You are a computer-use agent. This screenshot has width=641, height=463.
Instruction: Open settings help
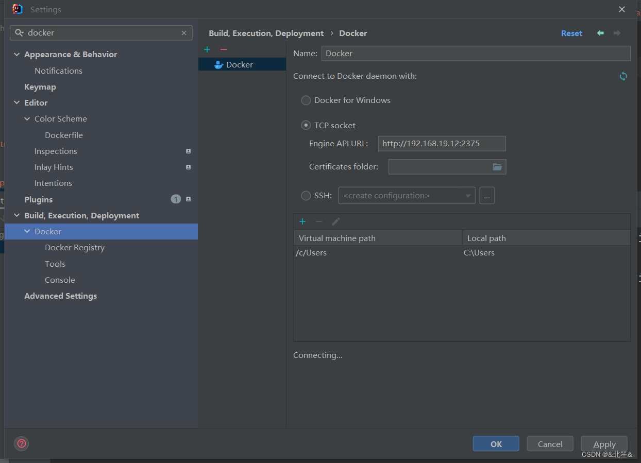pos(21,443)
